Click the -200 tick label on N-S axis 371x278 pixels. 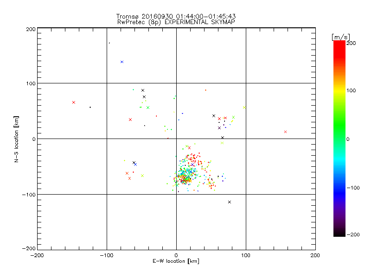[x=29, y=248]
